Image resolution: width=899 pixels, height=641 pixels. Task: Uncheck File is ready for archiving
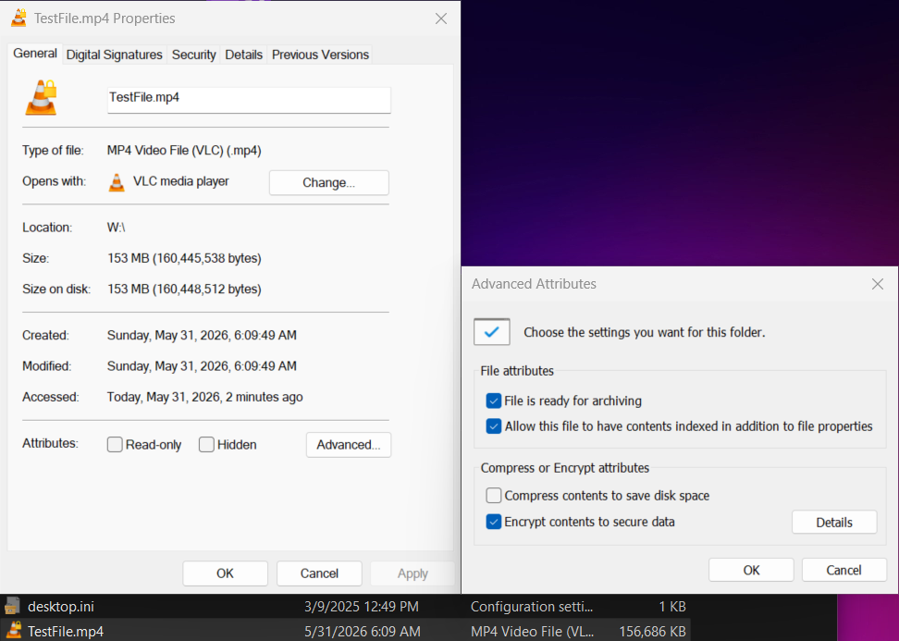click(494, 401)
